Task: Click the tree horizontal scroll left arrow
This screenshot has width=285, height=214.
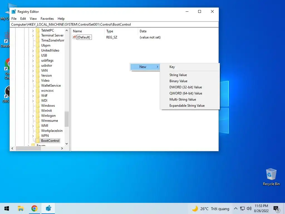Action: coord(12,149)
